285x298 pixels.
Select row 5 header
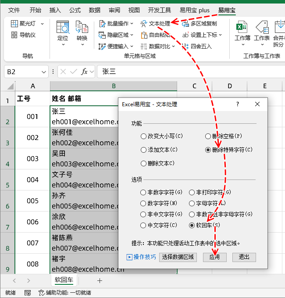[x=7, y=180]
